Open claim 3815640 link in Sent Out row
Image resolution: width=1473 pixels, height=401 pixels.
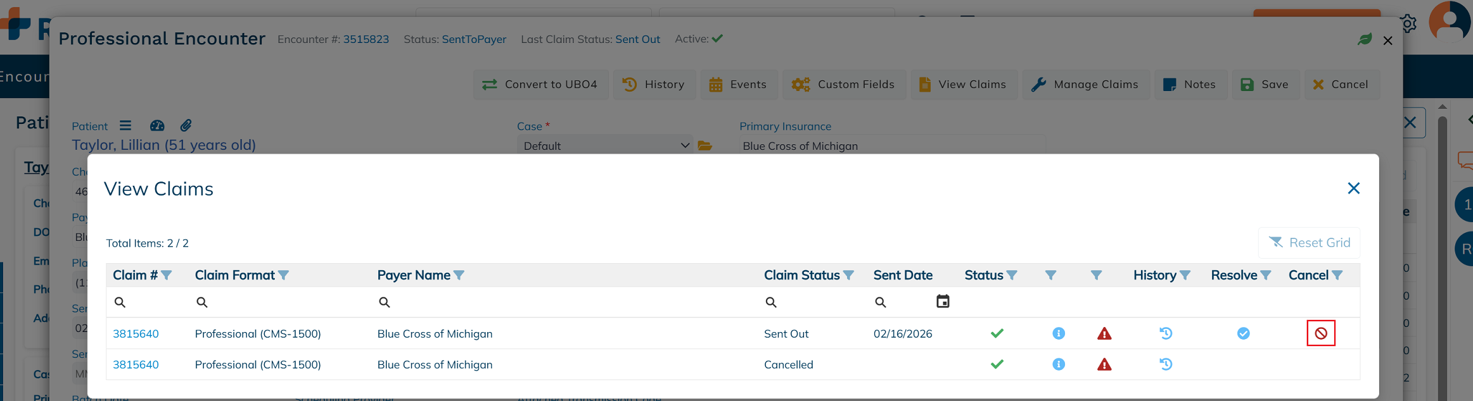click(136, 334)
